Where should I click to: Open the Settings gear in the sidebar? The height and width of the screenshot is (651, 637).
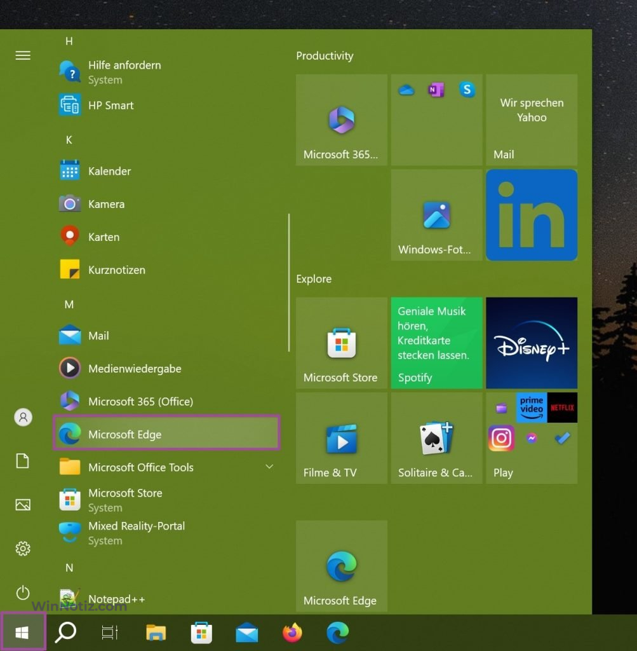(x=23, y=548)
